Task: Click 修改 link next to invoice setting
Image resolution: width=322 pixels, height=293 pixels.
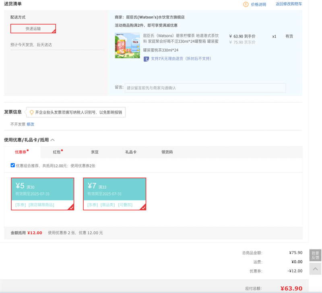Action: (31, 124)
